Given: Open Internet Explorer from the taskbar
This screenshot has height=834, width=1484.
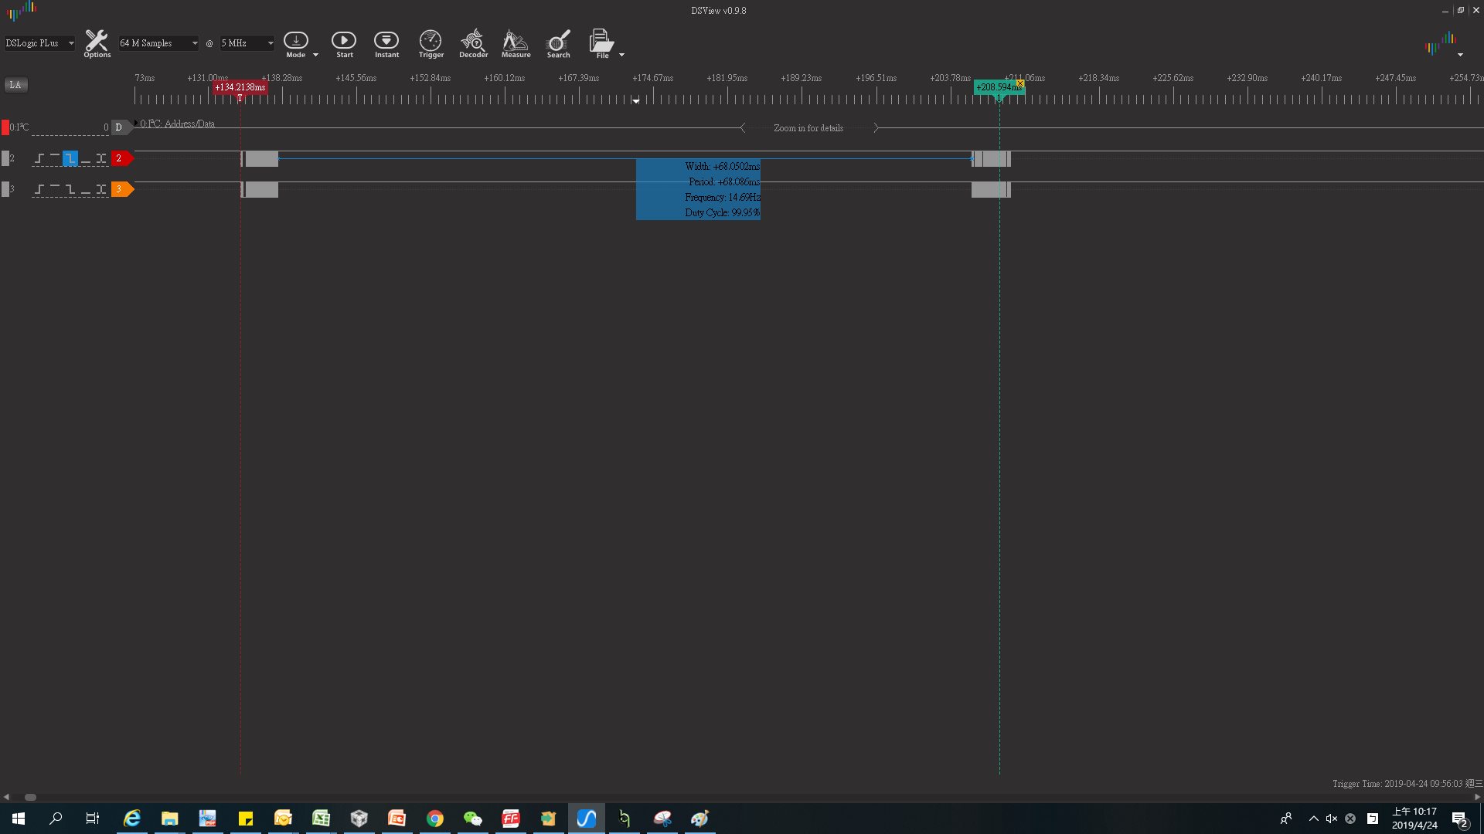Looking at the screenshot, I should coord(132,819).
